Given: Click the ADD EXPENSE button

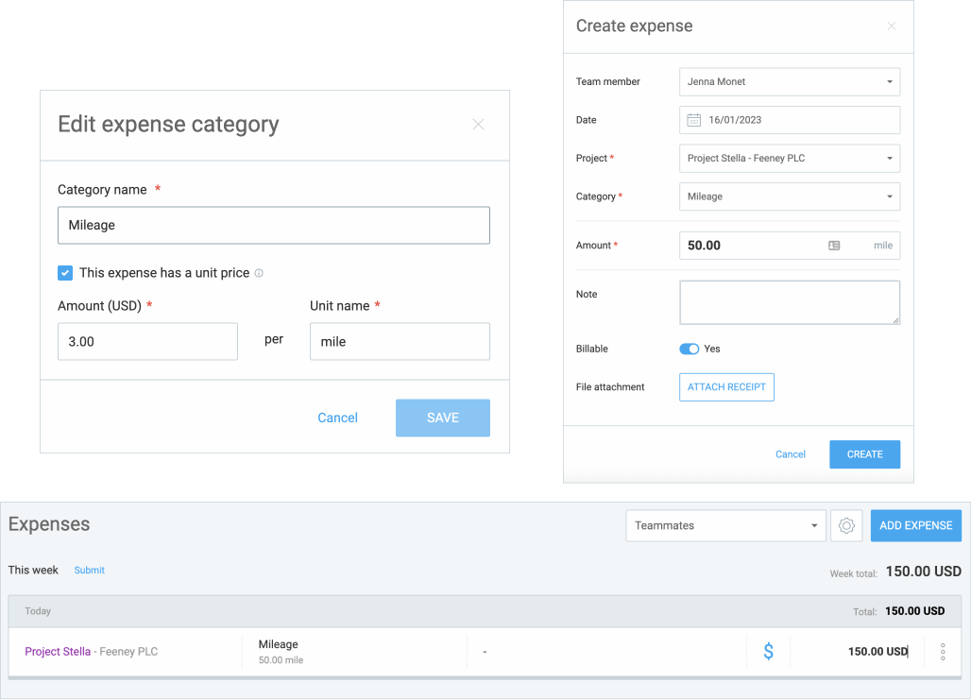Looking at the screenshot, I should [x=915, y=525].
